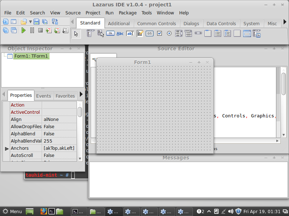Viewport: 289px width, 216px height.
Task: Click the Align property value alNone
Action: [x=59, y=120]
